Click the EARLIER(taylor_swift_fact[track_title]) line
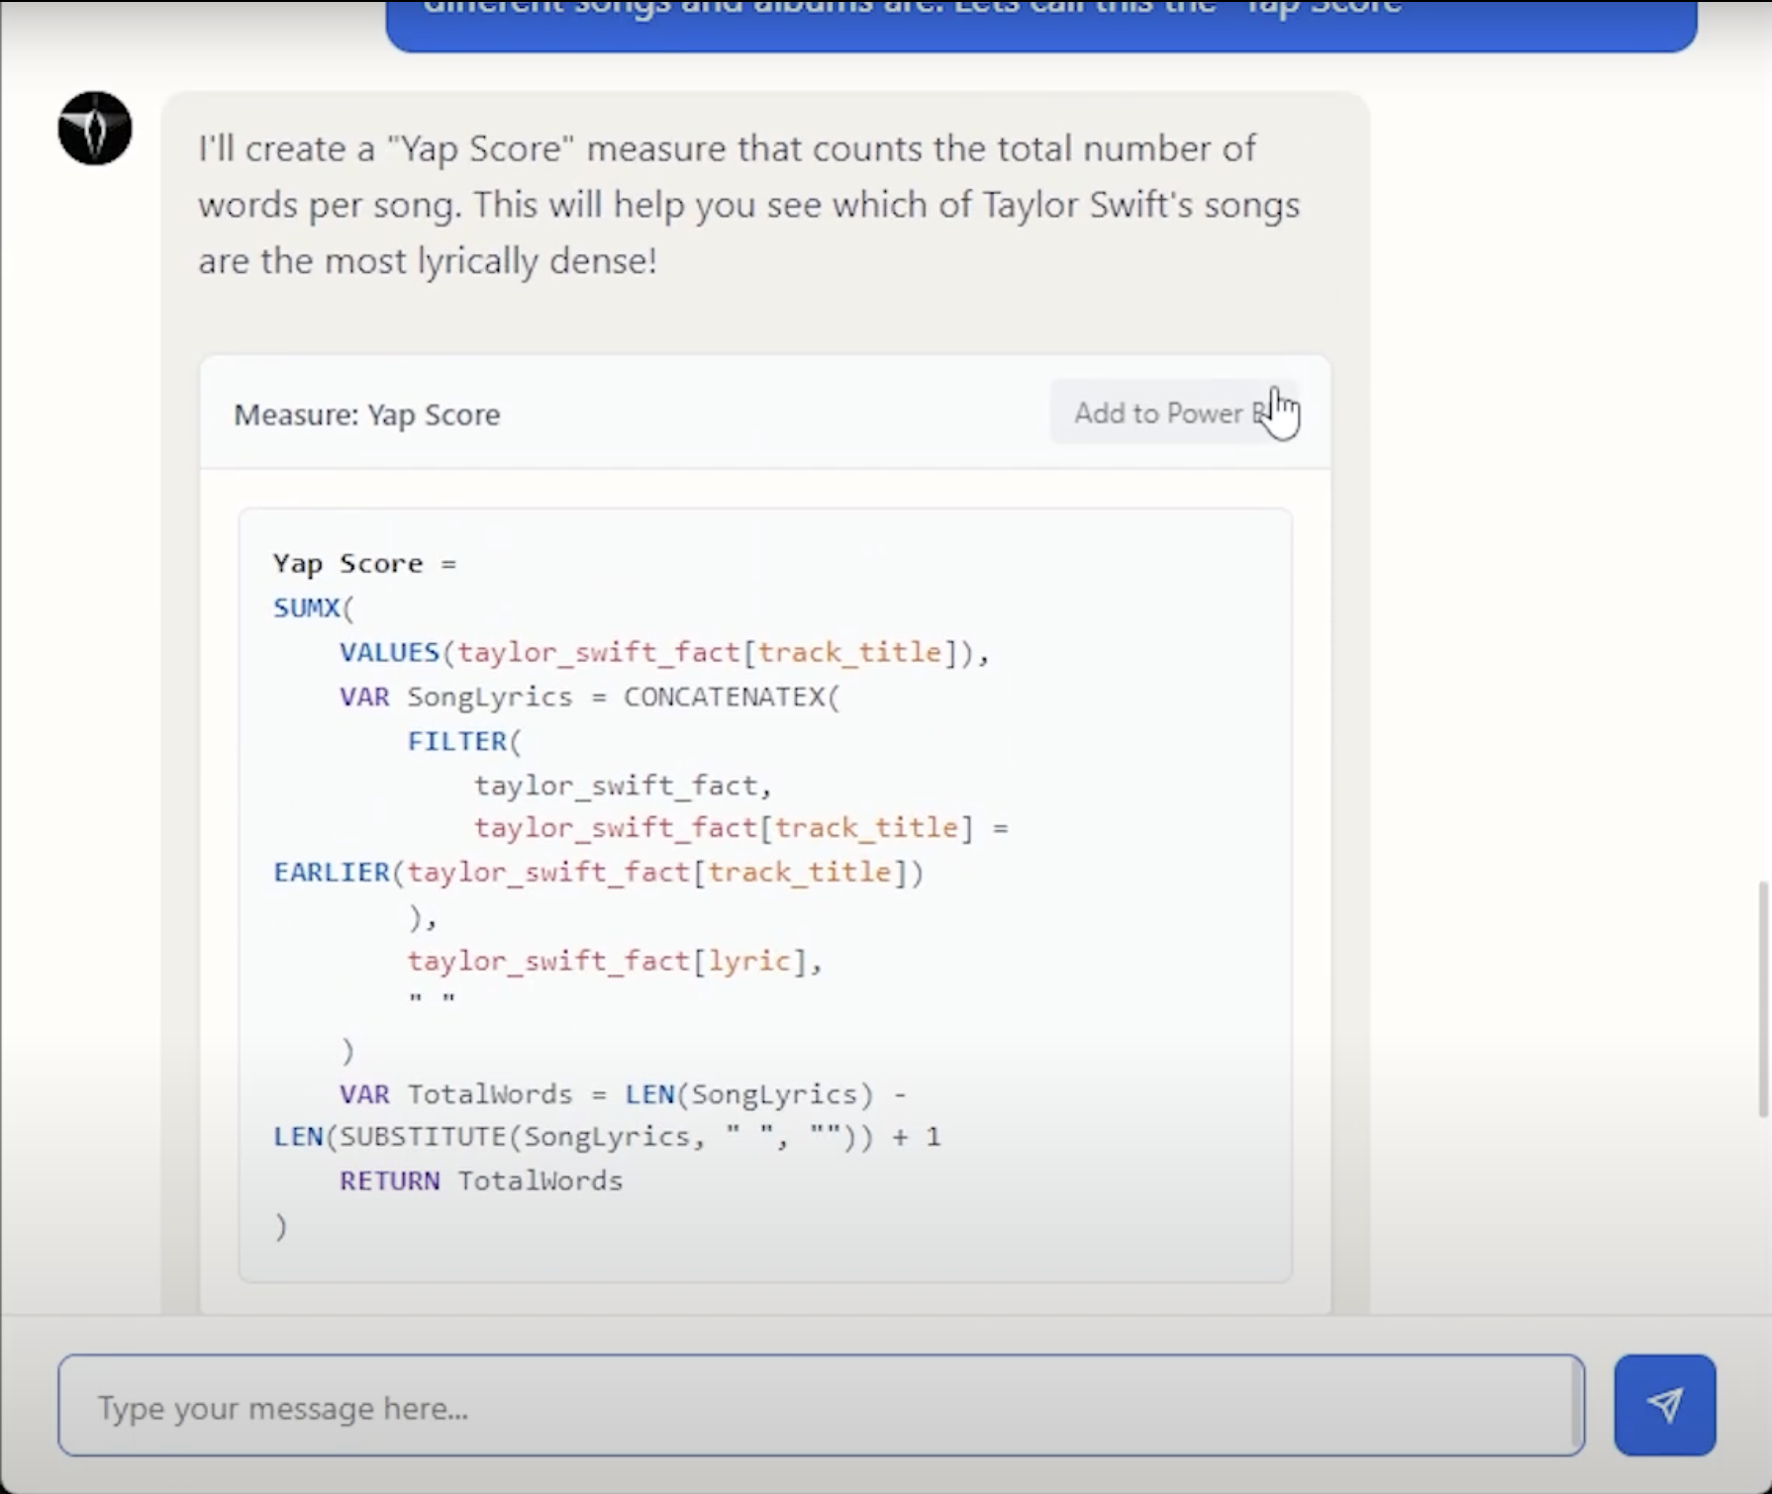The image size is (1772, 1494). [598, 873]
